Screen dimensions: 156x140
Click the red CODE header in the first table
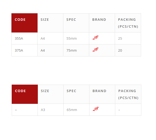click(x=24, y=23)
